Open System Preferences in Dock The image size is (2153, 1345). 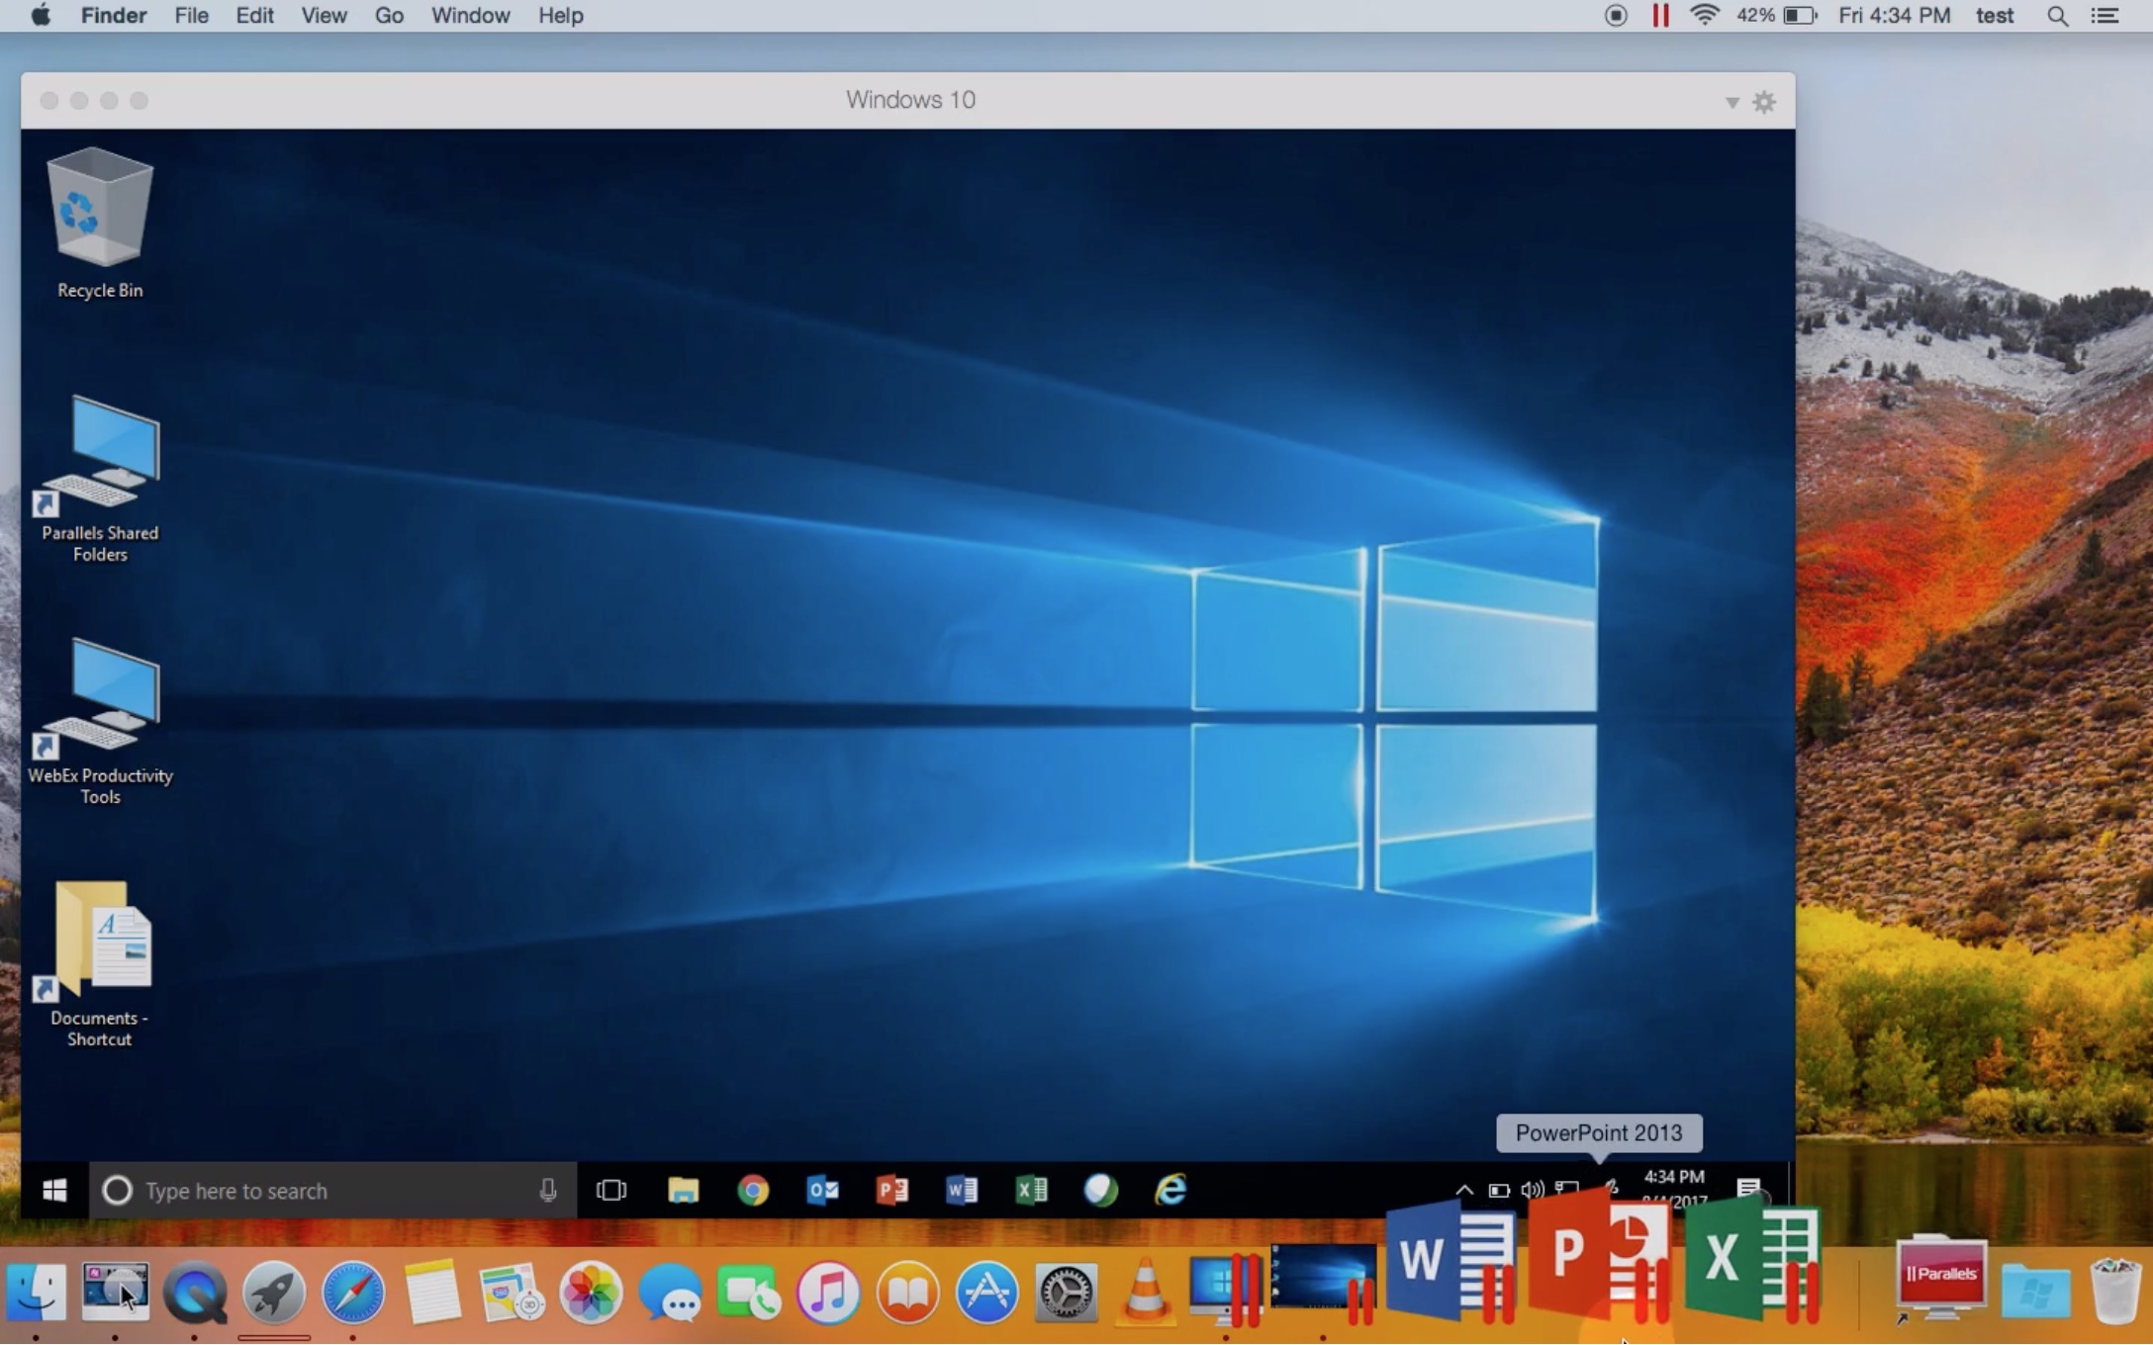pos(1066,1292)
